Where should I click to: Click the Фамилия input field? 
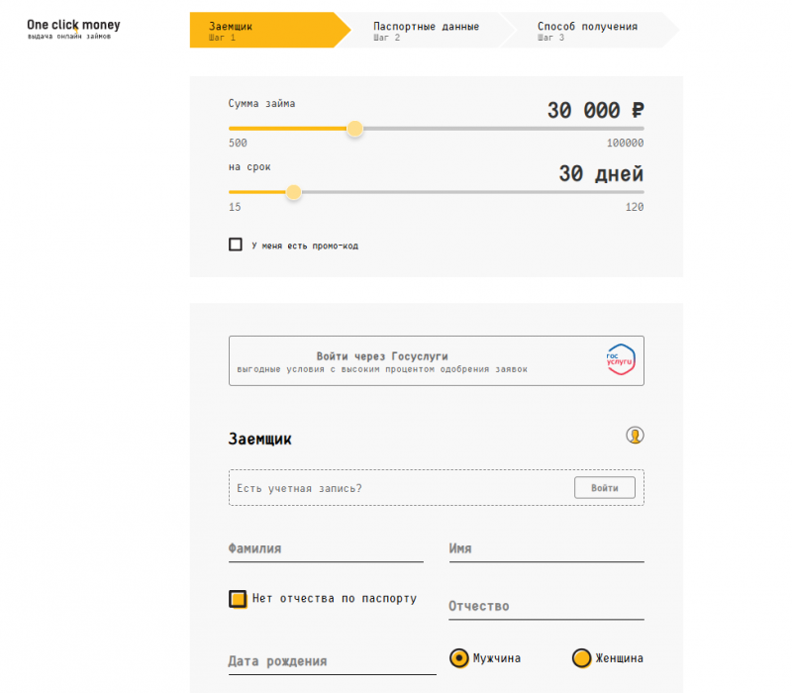326,550
